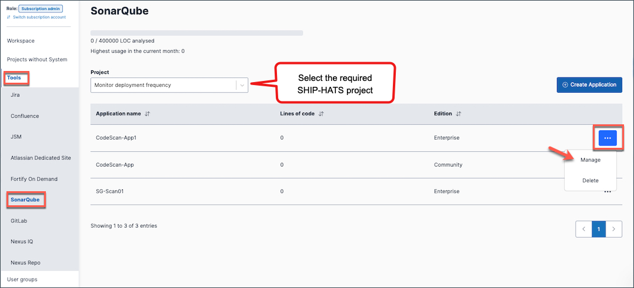Click 'Highest usage in the current month' text
Screen dimensions: 634x288
tap(138, 51)
